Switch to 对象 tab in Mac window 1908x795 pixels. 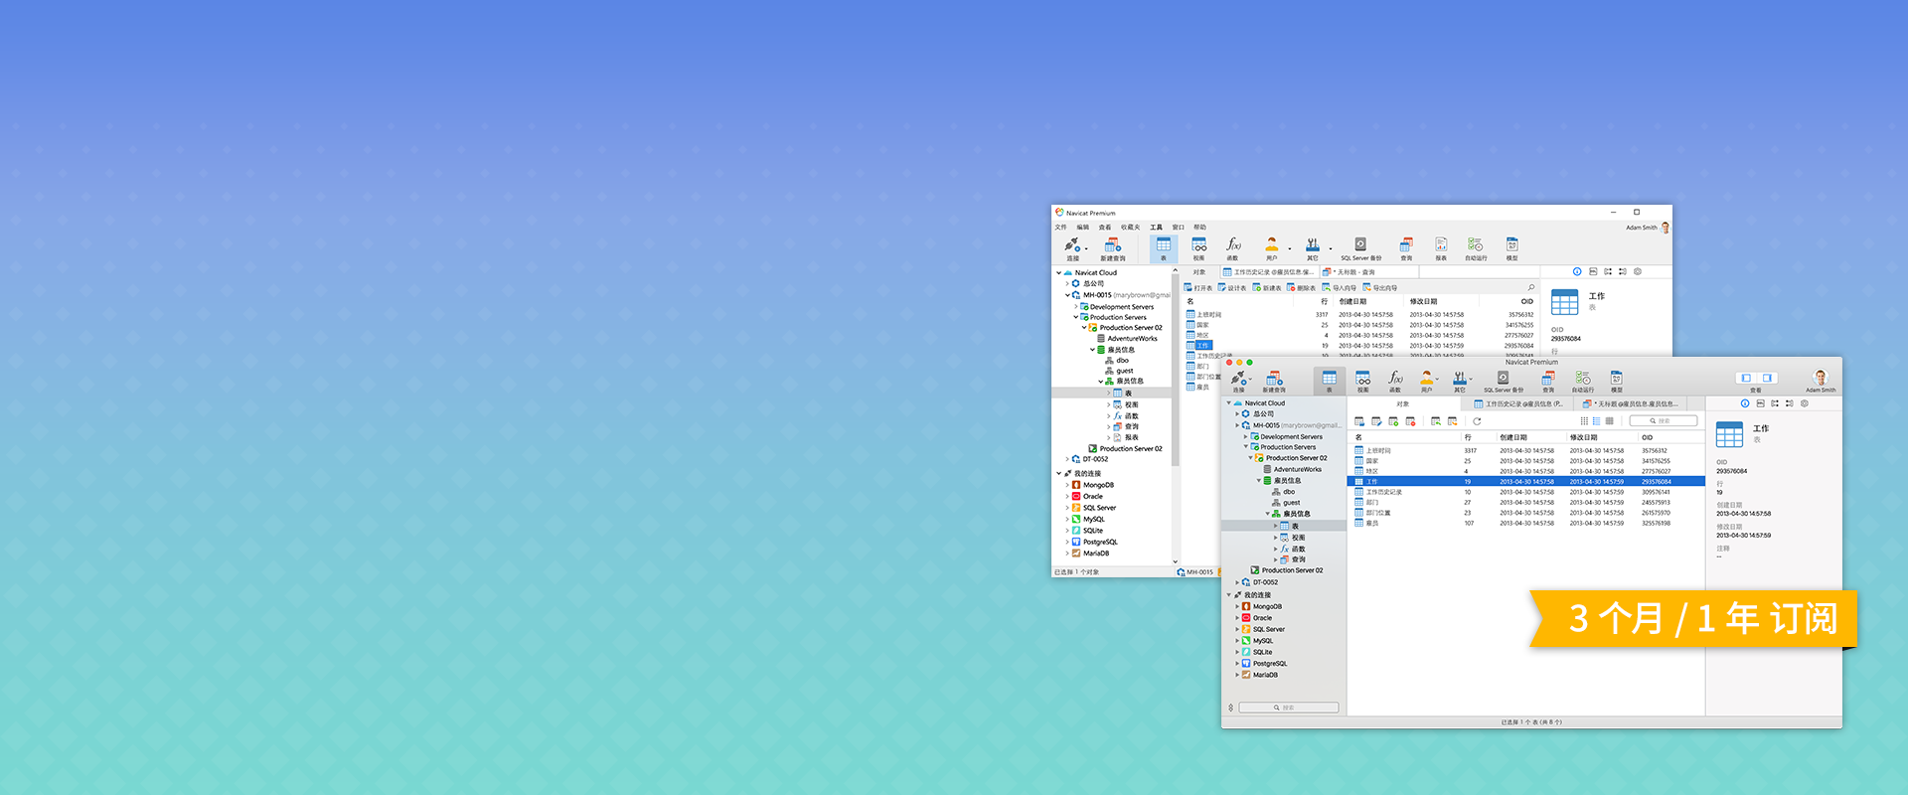click(x=1403, y=403)
